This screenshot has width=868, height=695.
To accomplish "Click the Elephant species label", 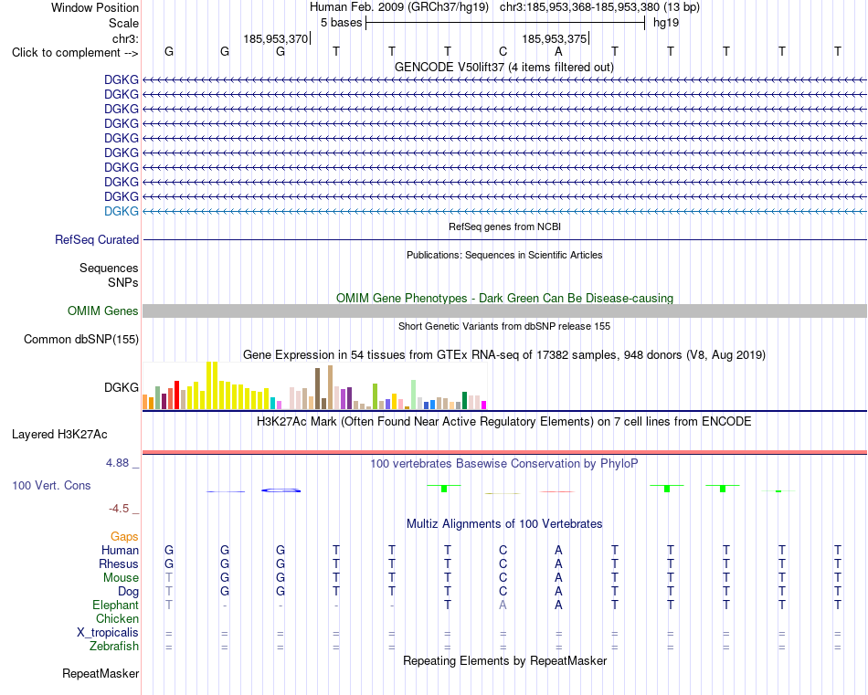I will pyautogui.click(x=116, y=605).
